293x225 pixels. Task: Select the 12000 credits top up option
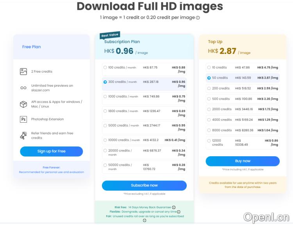point(209,141)
